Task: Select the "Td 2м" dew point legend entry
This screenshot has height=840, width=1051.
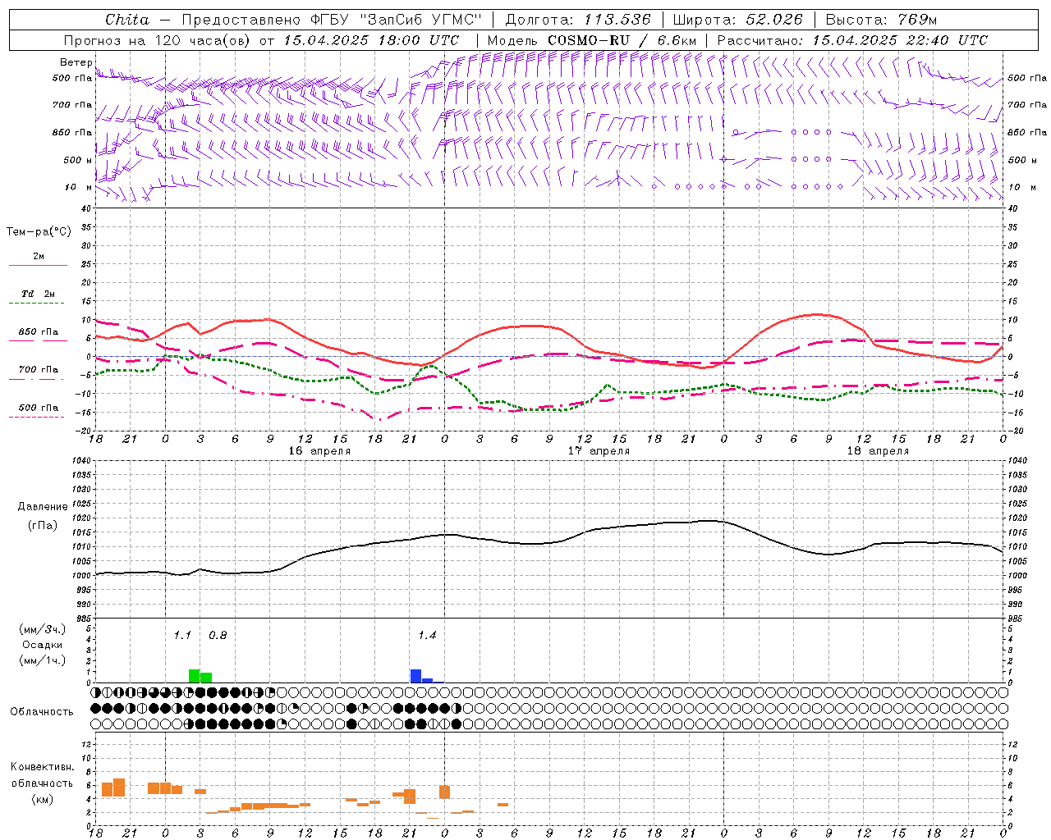Action: click(x=39, y=294)
